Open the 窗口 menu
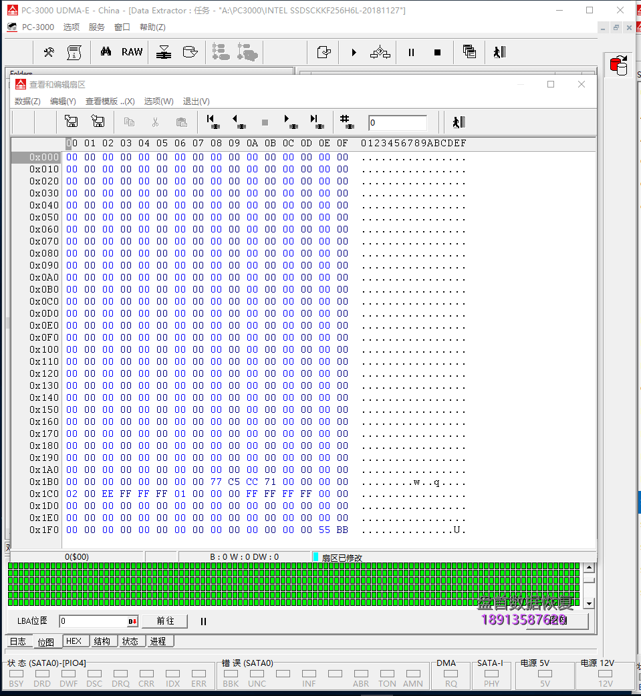The image size is (641, 696). (x=122, y=27)
